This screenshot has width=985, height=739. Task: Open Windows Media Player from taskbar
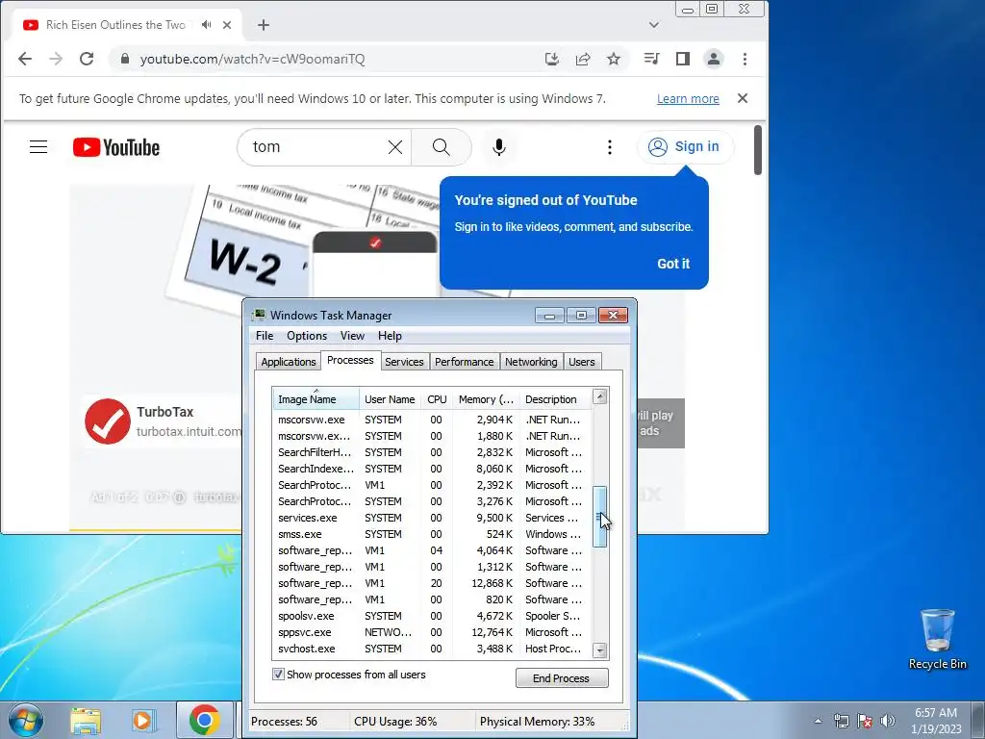[142, 721]
